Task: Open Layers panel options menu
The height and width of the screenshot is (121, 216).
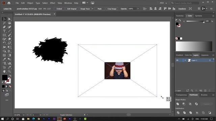Action: pyautogui.click(x=213, y=55)
